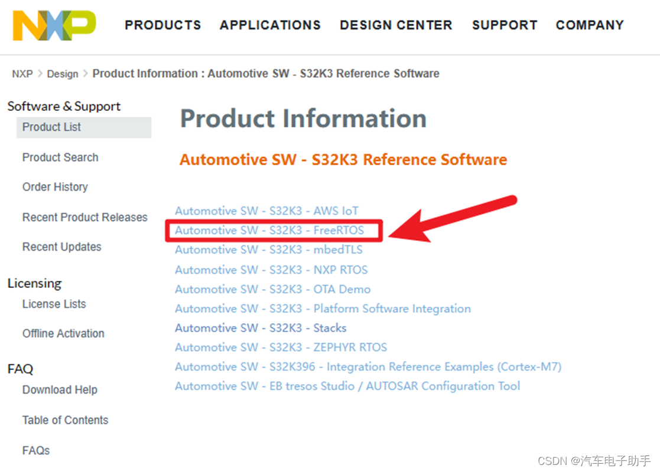The width and height of the screenshot is (660, 472).
Task: Open the DESIGN CENTER menu
Action: (x=396, y=25)
